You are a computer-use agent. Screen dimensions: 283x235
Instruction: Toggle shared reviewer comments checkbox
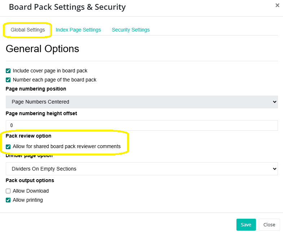tap(8, 147)
